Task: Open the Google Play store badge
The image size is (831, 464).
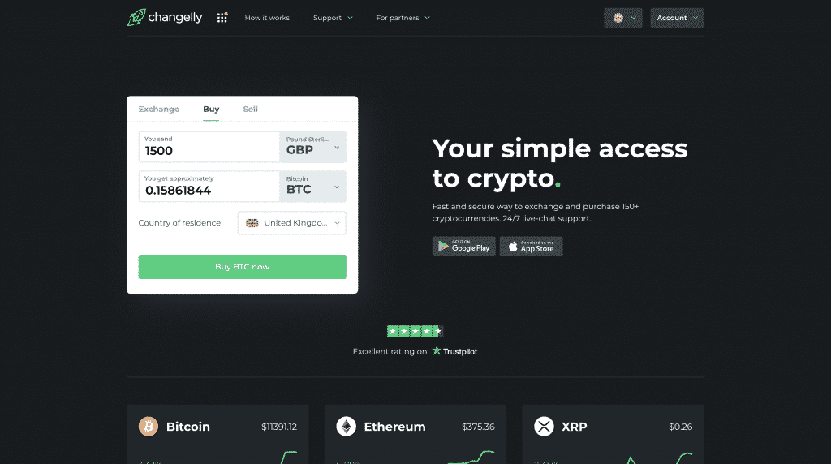Action: [463, 247]
